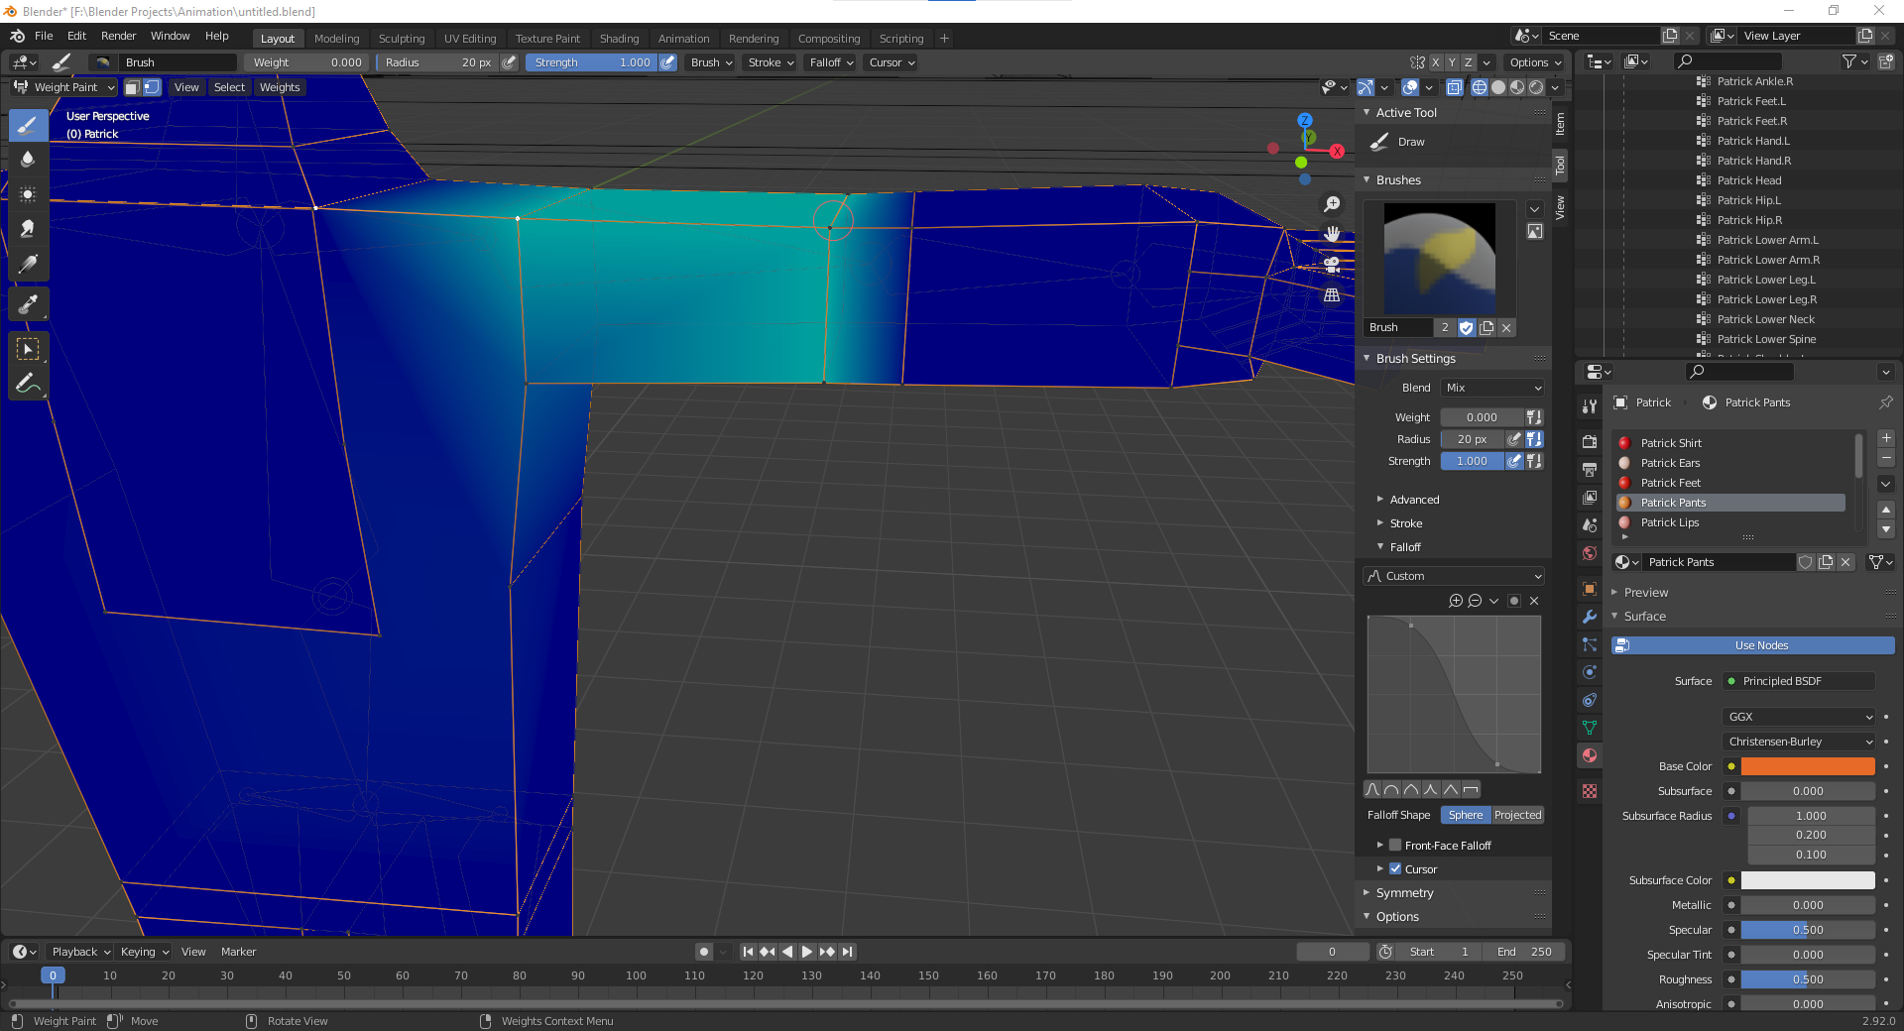Select the Smear tool in toolbar
The width and height of the screenshot is (1904, 1031).
[28, 229]
